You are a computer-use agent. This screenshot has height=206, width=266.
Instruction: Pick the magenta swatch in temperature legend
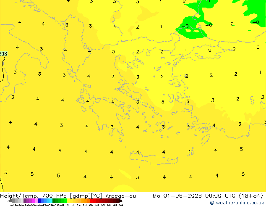[34, 201]
